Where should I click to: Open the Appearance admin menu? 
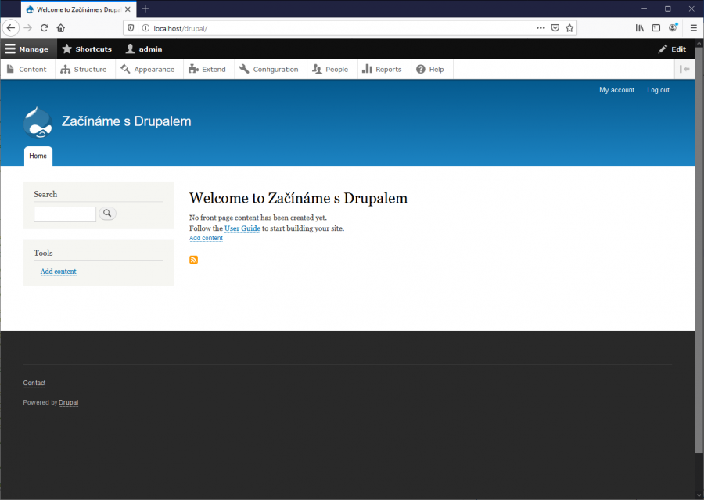(x=148, y=69)
